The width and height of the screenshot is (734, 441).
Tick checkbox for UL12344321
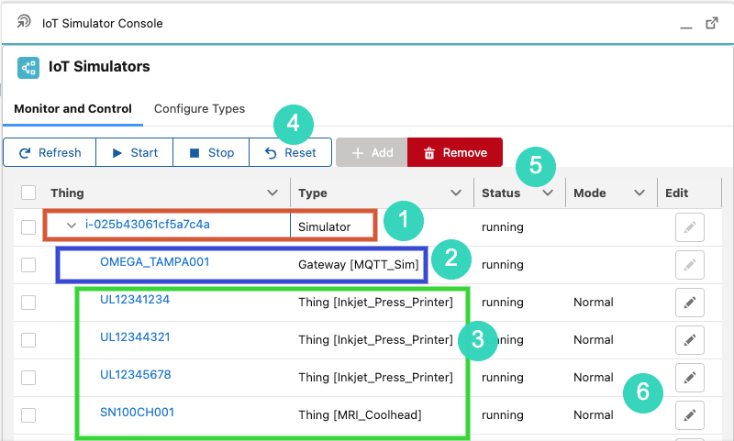(28, 340)
